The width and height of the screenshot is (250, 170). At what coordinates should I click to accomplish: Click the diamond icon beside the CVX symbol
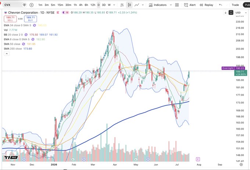tap(24, 5)
